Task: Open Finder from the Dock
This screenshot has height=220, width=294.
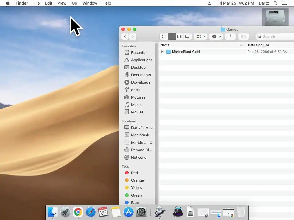Action: pos(53,212)
